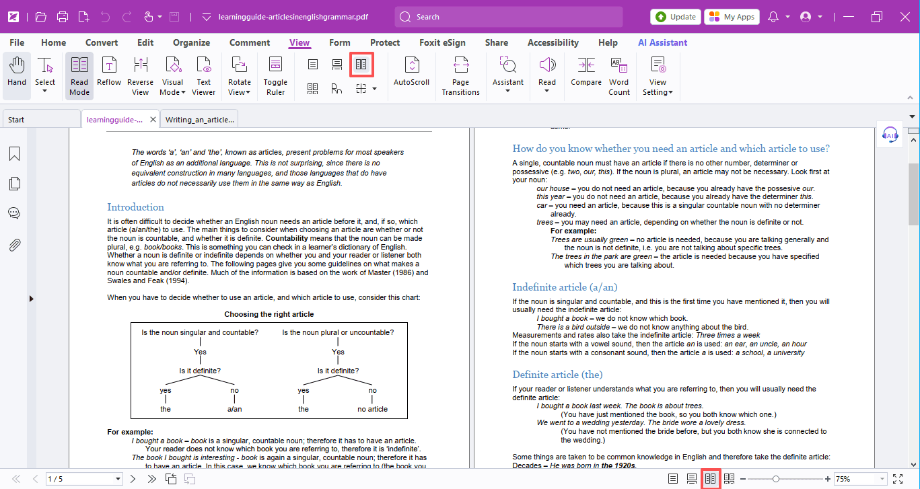Click the split view icon in the ribbon
Image resolution: width=920 pixels, height=489 pixels.
pyautogui.click(x=361, y=88)
